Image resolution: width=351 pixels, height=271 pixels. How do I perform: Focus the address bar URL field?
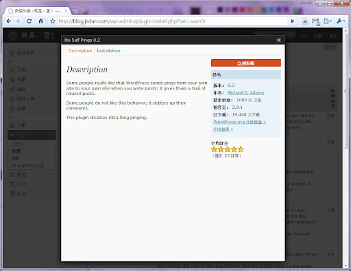tap(171, 21)
